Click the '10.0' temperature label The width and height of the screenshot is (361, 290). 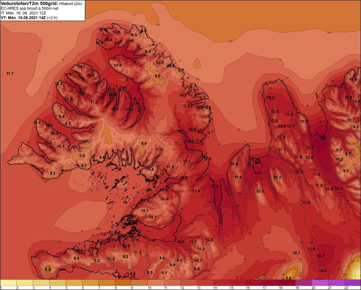pyautogui.click(x=165, y=199)
